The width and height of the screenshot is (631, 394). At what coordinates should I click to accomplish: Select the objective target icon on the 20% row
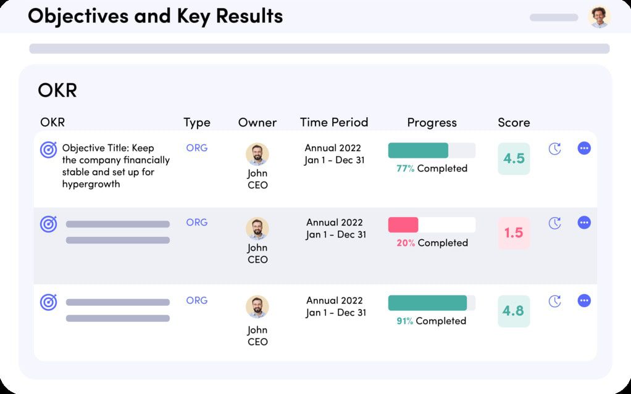point(48,223)
